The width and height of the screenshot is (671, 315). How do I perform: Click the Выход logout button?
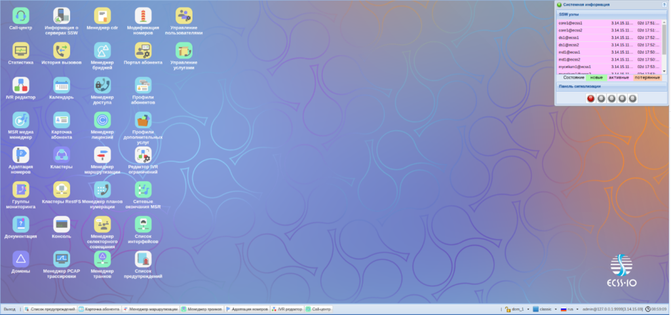point(10,308)
